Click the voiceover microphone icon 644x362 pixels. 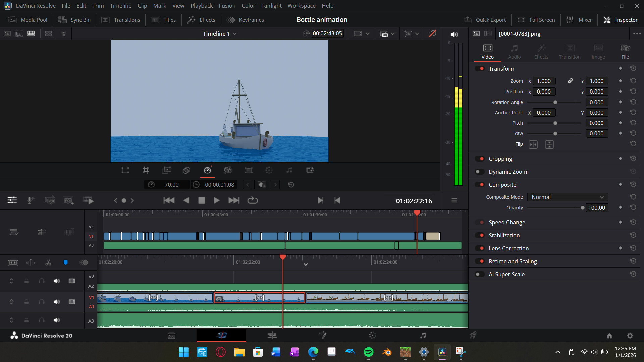pos(31,200)
